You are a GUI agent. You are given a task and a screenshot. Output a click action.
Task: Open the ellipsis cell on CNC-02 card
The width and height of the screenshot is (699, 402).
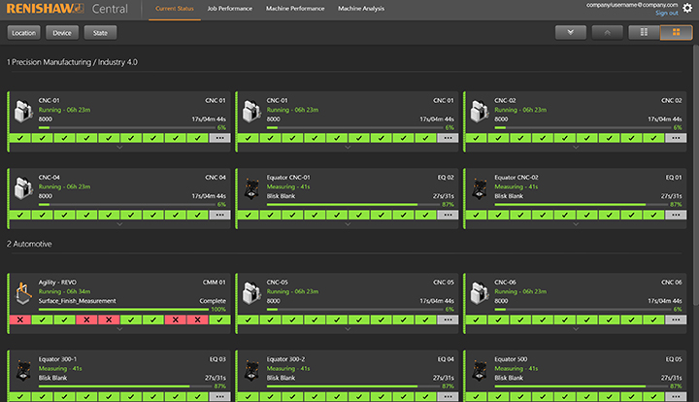[x=676, y=138]
